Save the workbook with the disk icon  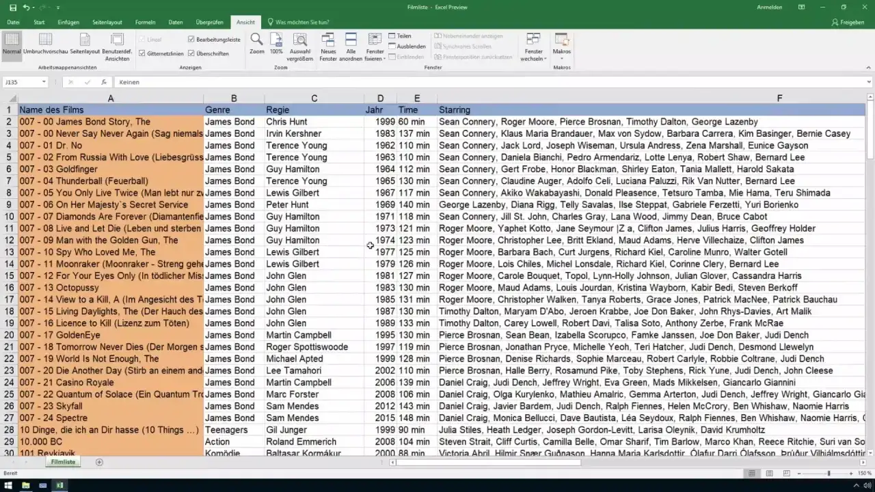(11, 8)
